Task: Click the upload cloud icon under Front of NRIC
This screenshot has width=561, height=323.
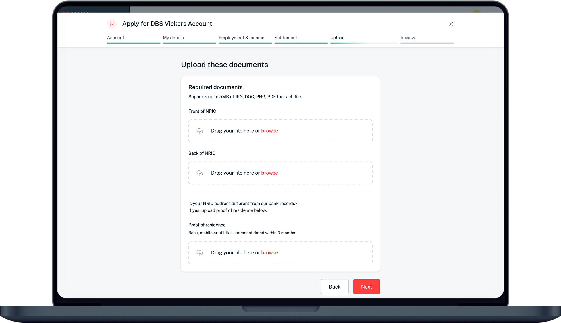Action: [x=200, y=131]
